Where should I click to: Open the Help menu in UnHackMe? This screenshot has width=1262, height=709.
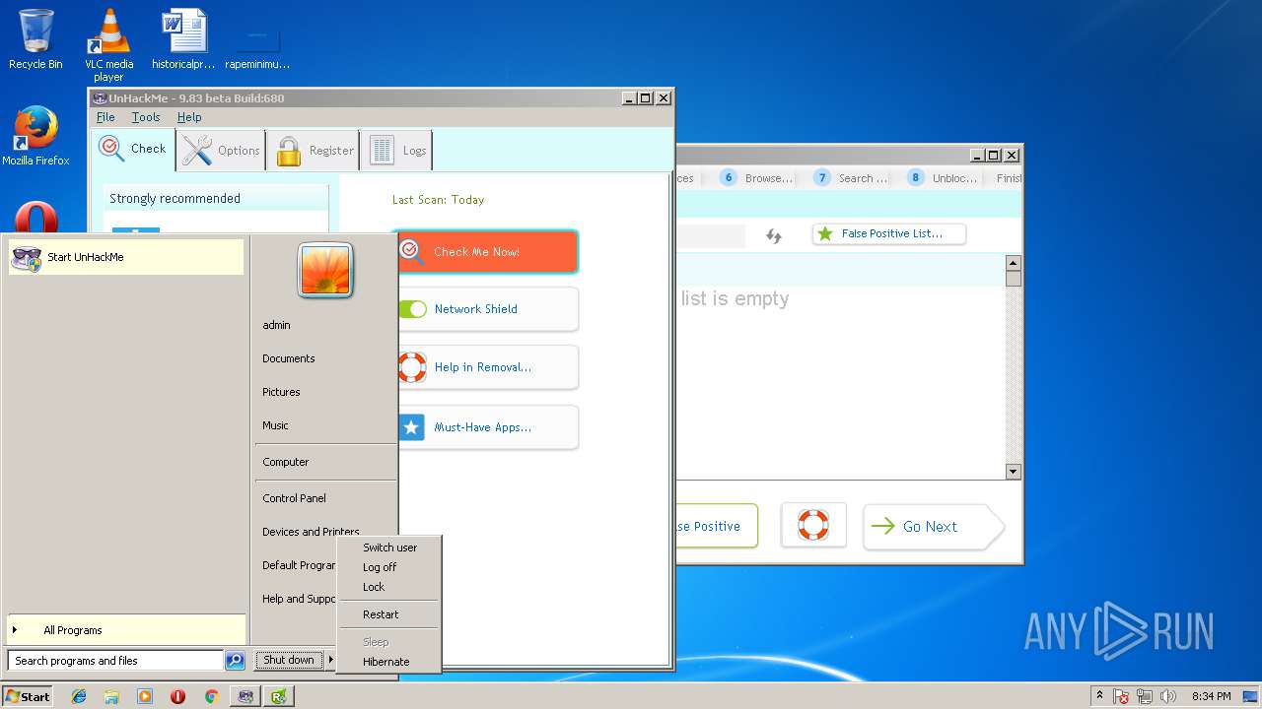(x=189, y=117)
